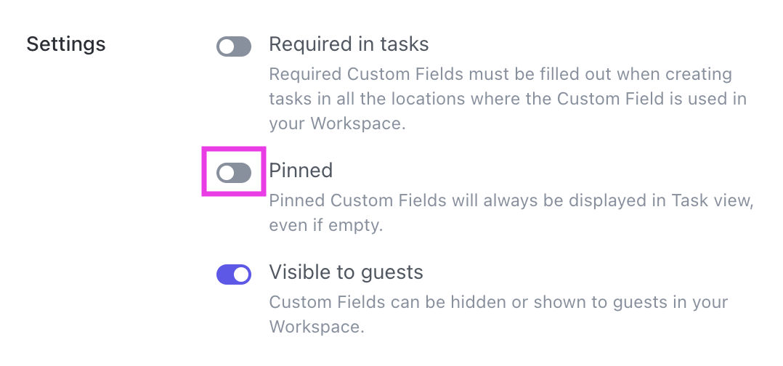Viewport: 783px width, 366px height.
Task: Click the white knob on the Pinned switch
Action: click(x=227, y=172)
